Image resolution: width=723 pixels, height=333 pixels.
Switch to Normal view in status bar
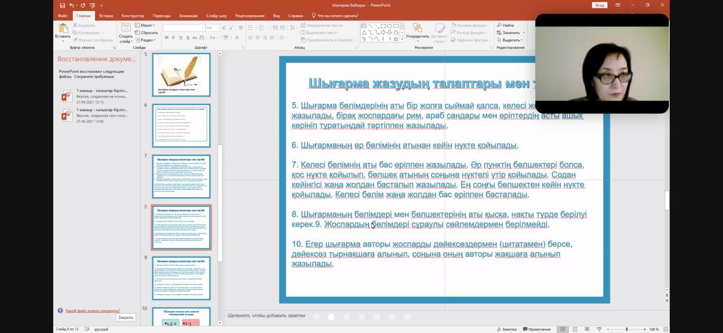[x=563, y=329]
